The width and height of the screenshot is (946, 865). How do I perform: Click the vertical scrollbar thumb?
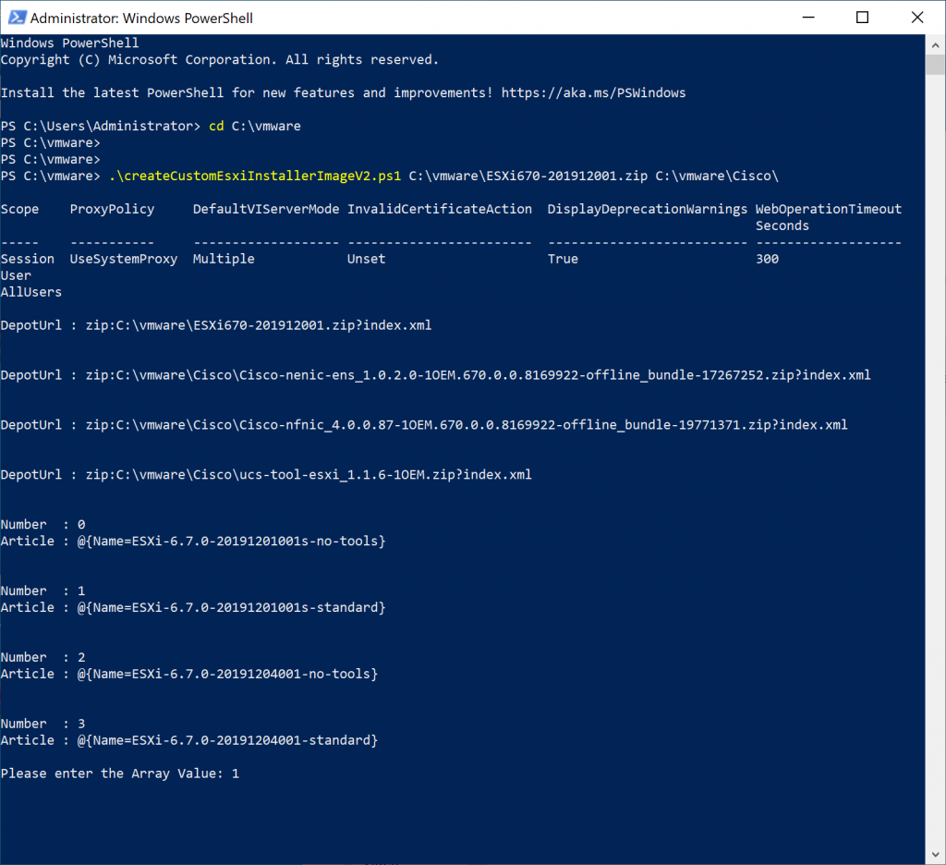click(935, 64)
